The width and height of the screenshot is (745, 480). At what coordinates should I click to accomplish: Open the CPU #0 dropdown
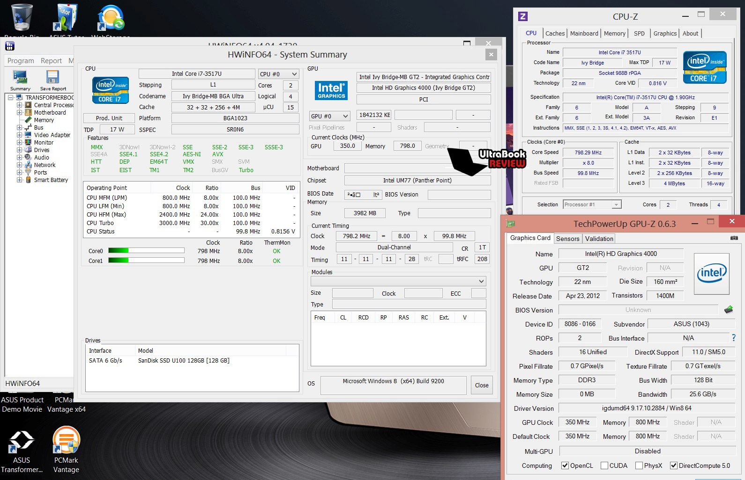coord(278,74)
